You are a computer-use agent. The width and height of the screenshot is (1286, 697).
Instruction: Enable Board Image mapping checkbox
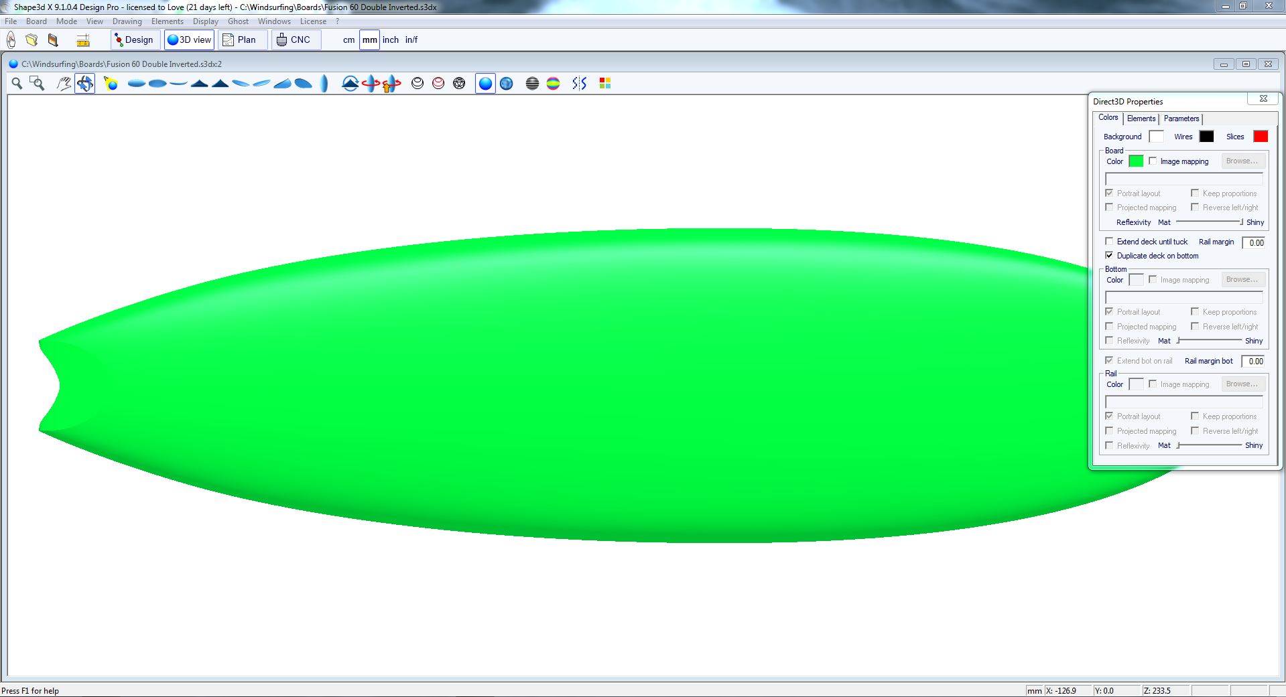click(x=1153, y=161)
